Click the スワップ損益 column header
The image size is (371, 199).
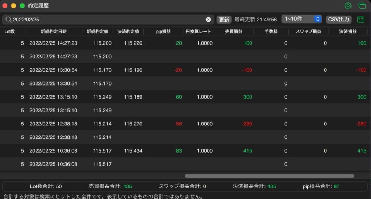point(308,32)
